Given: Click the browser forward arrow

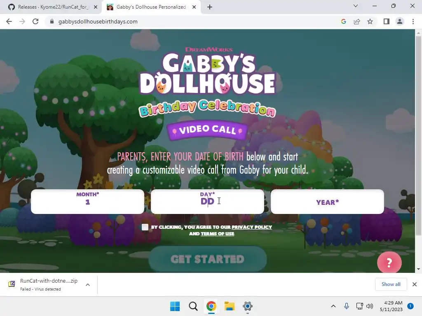Looking at the screenshot, I should pyautogui.click(x=22, y=21).
